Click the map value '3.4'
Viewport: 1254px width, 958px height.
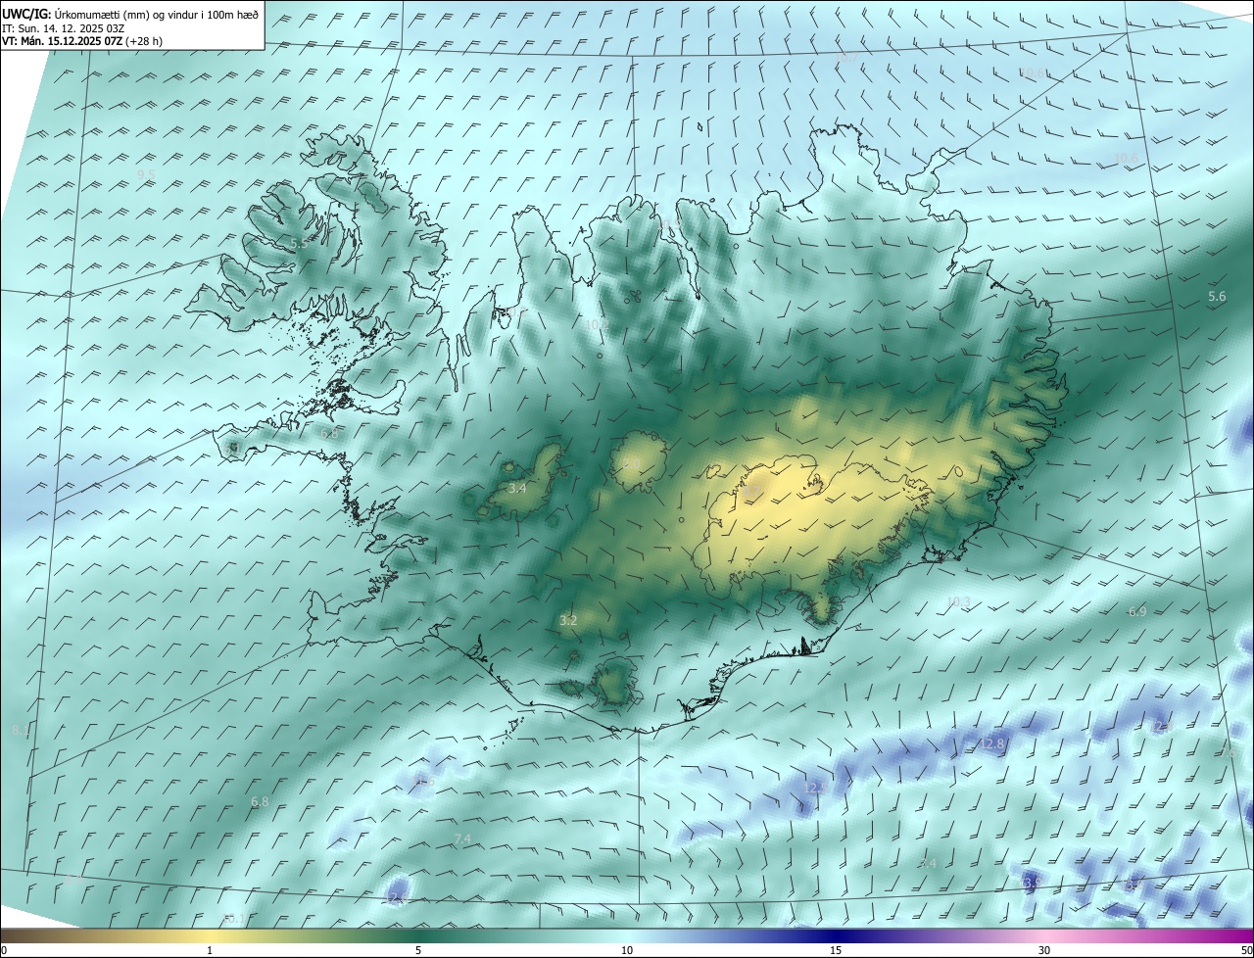click(517, 488)
